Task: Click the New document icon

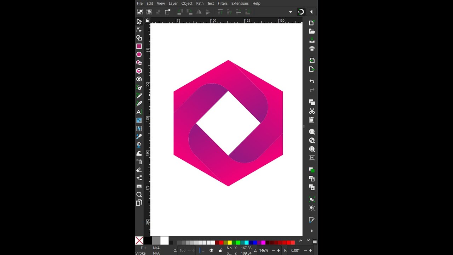Action: (x=312, y=23)
